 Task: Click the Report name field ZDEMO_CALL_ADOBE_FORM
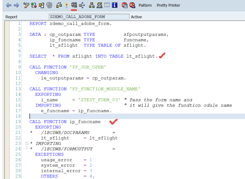click(x=89, y=17)
